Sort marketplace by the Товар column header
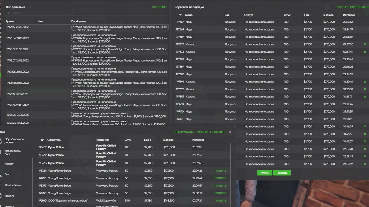The width and height of the screenshot is (369, 207). tap(189, 15)
